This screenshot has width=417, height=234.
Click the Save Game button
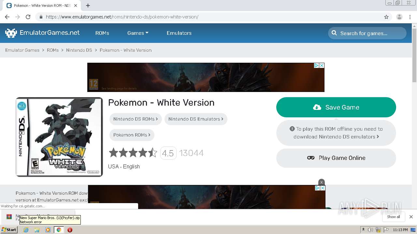click(336, 107)
